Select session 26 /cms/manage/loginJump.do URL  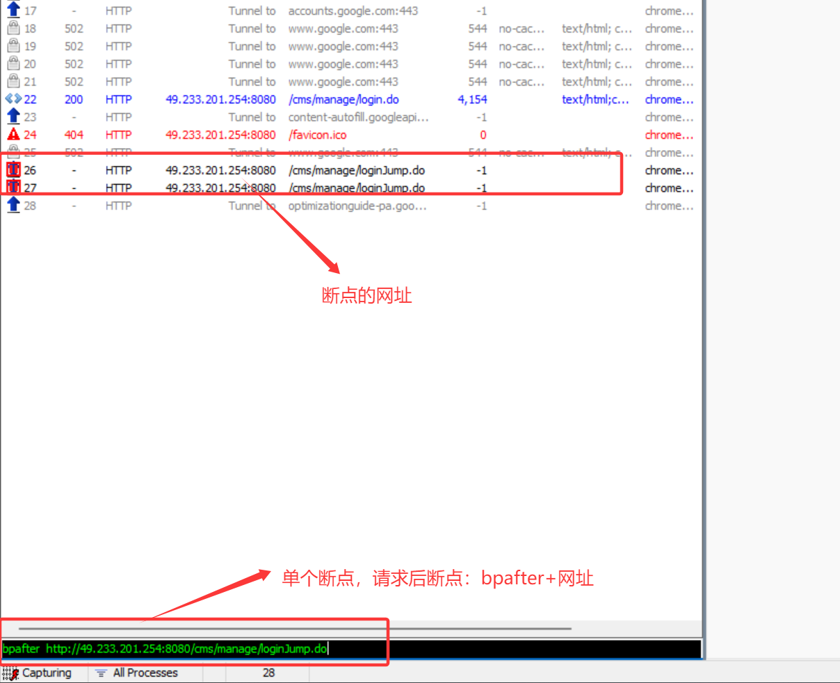click(357, 170)
